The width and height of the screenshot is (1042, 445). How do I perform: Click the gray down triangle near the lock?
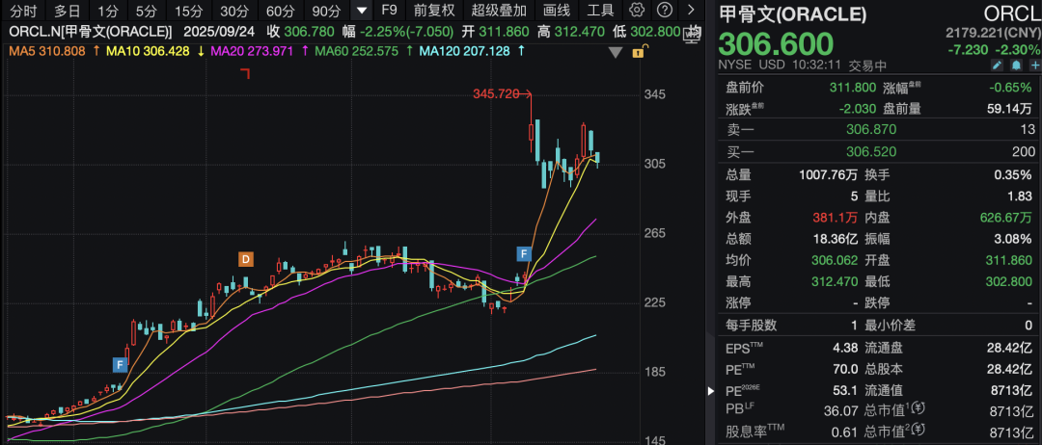click(616, 52)
